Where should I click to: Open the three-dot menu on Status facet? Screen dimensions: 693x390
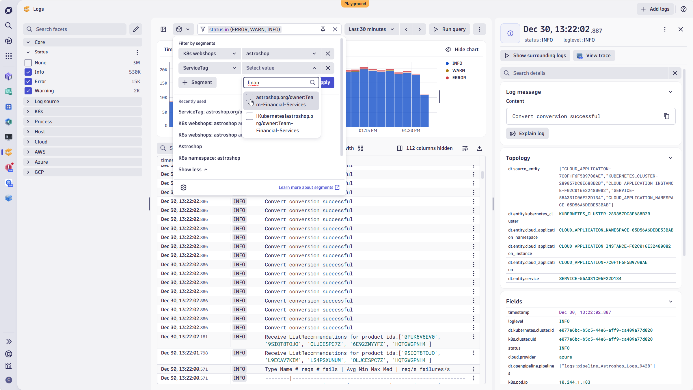137,52
